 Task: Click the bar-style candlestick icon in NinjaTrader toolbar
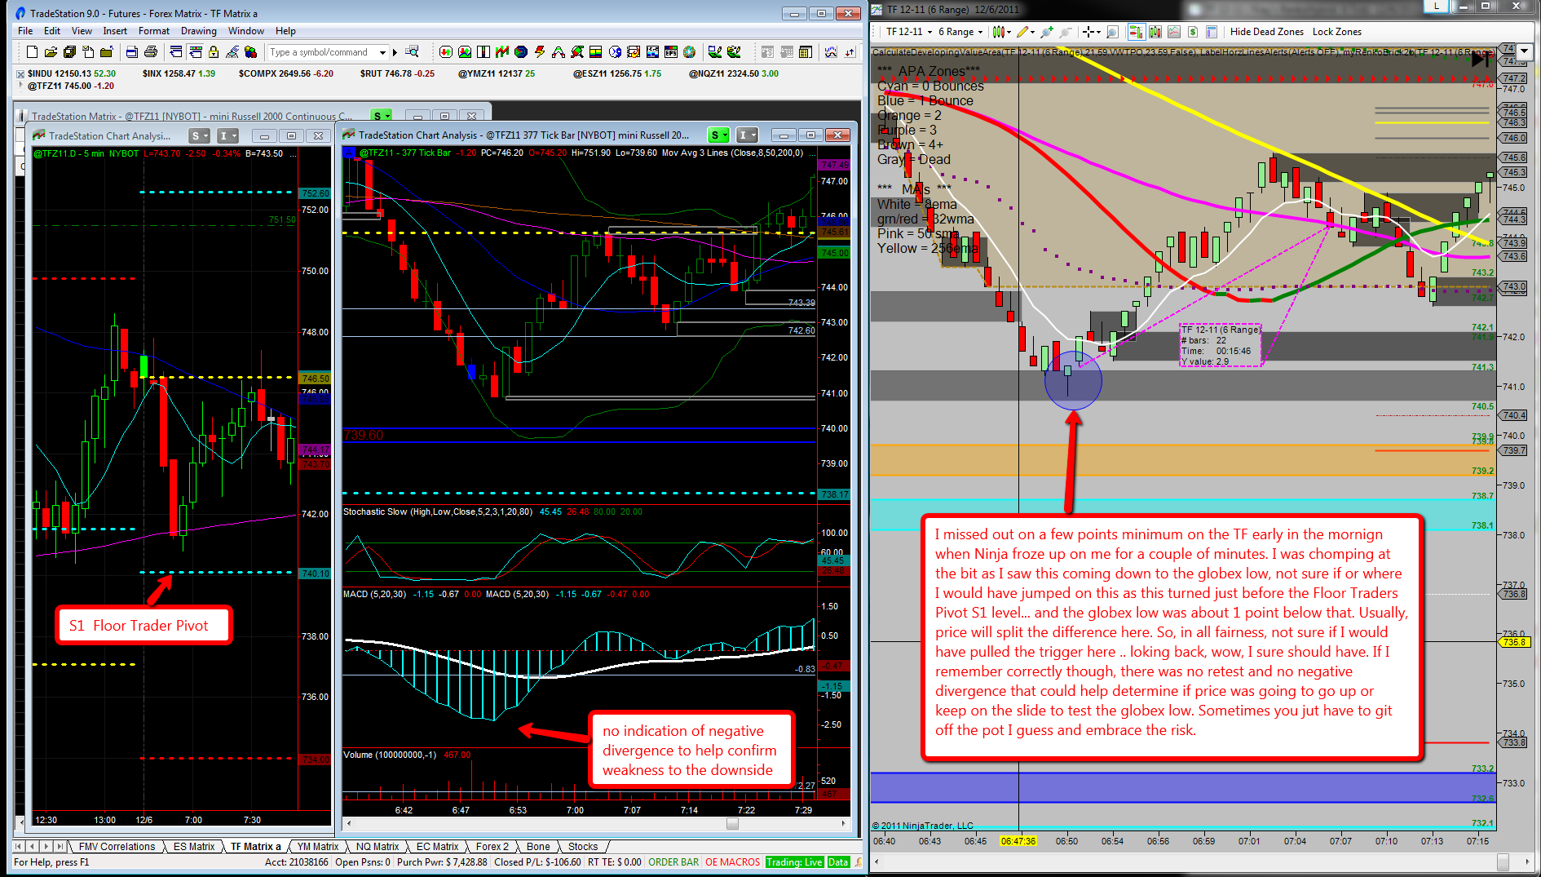998,32
